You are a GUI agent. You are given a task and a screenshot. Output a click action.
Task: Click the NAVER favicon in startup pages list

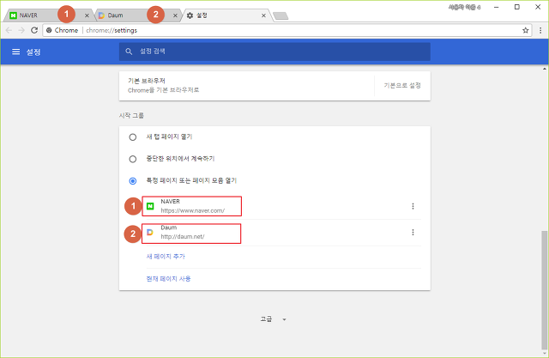pyautogui.click(x=150, y=206)
